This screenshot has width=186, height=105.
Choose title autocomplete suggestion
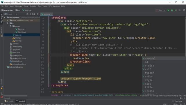tap(164, 87)
